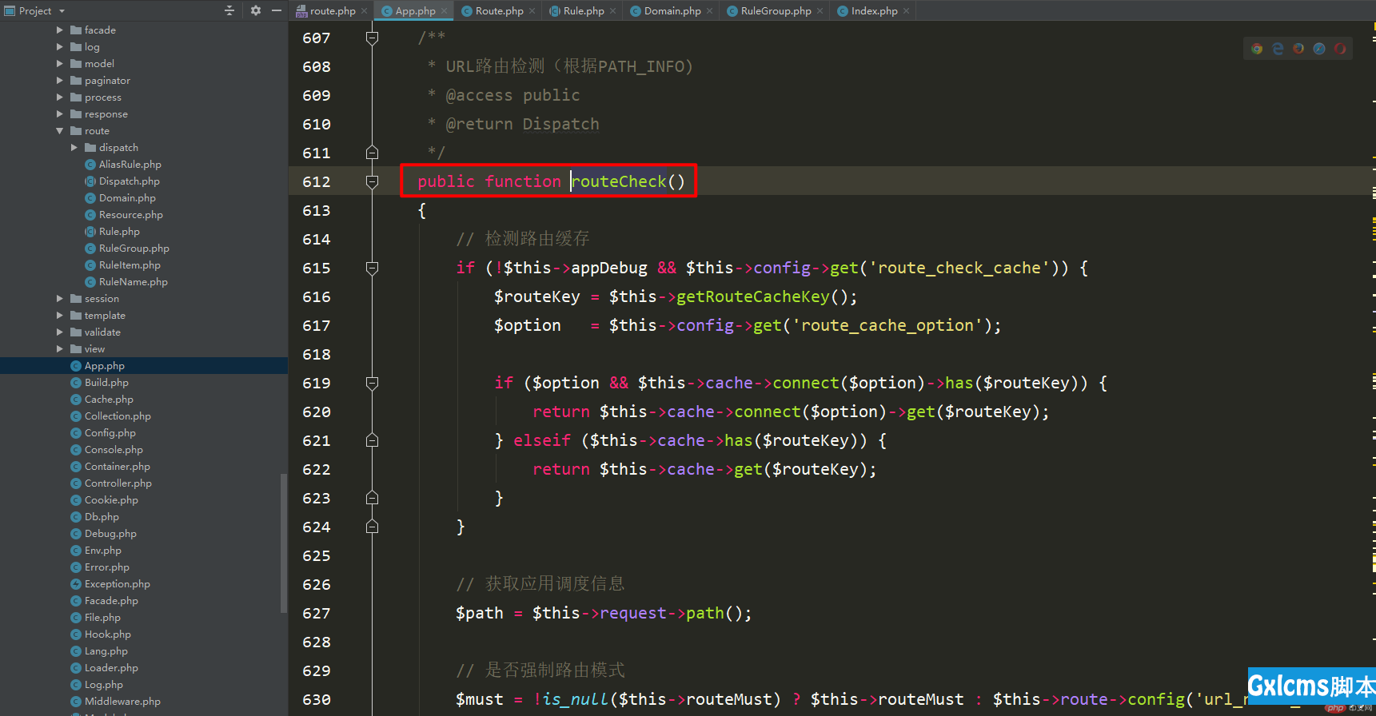Close the RuleGroup.php tab

coord(820,11)
